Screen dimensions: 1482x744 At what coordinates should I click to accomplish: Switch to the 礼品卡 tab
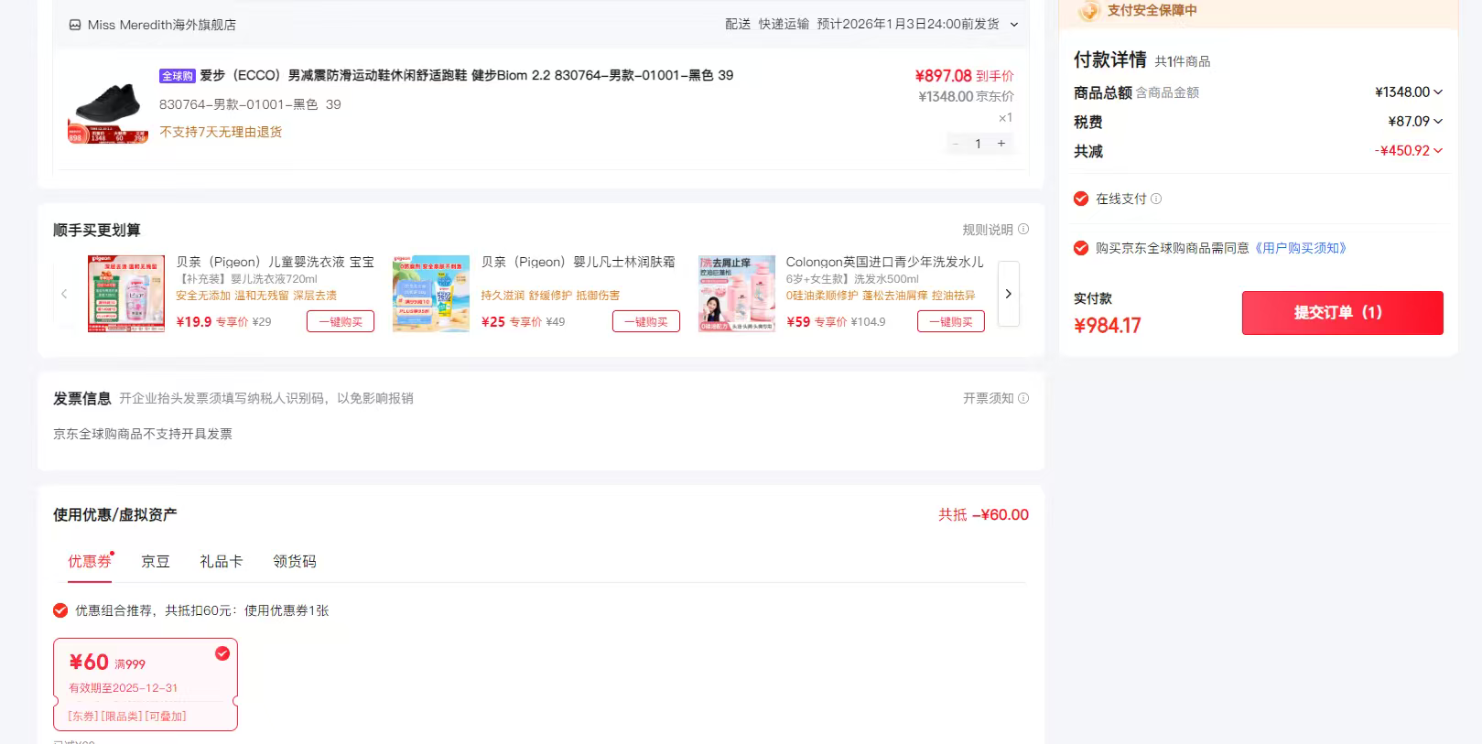221,561
